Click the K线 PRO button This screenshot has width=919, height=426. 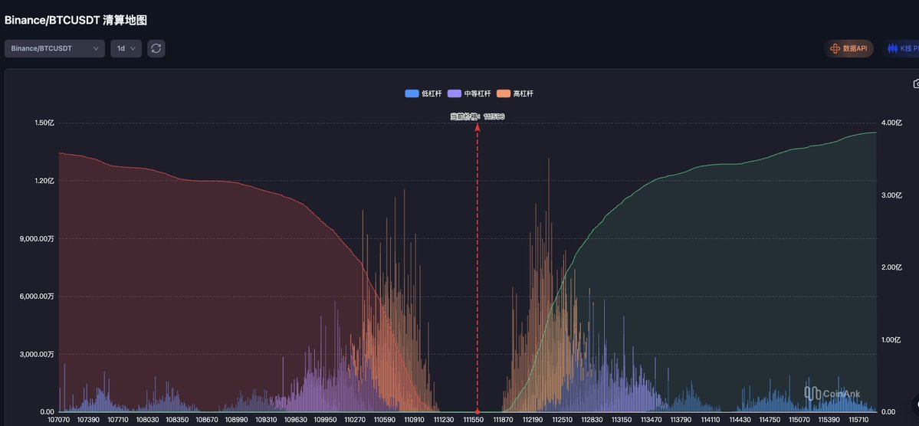coord(902,48)
